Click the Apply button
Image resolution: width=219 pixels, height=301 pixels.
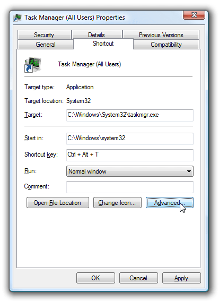181,278
